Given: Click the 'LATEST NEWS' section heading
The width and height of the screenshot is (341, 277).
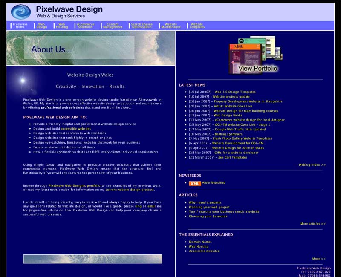Looking at the screenshot, I should click(x=192, y=85).
